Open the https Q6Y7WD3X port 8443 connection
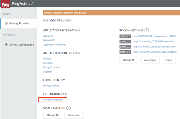Screen dimensions: 180x119 [x=155, y=52]
